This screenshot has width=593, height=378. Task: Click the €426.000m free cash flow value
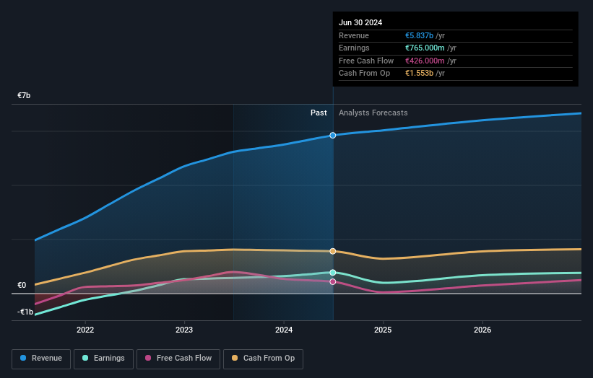[425, 61]
